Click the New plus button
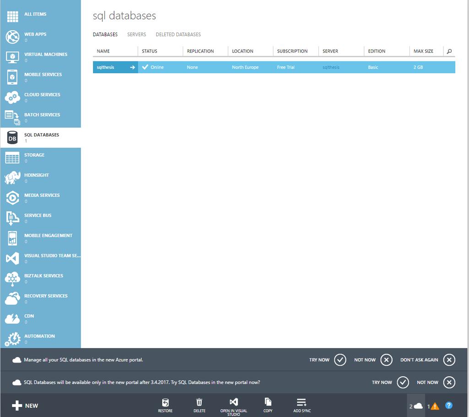The width and height of the screenshot is (469, 417). point(25,406)
